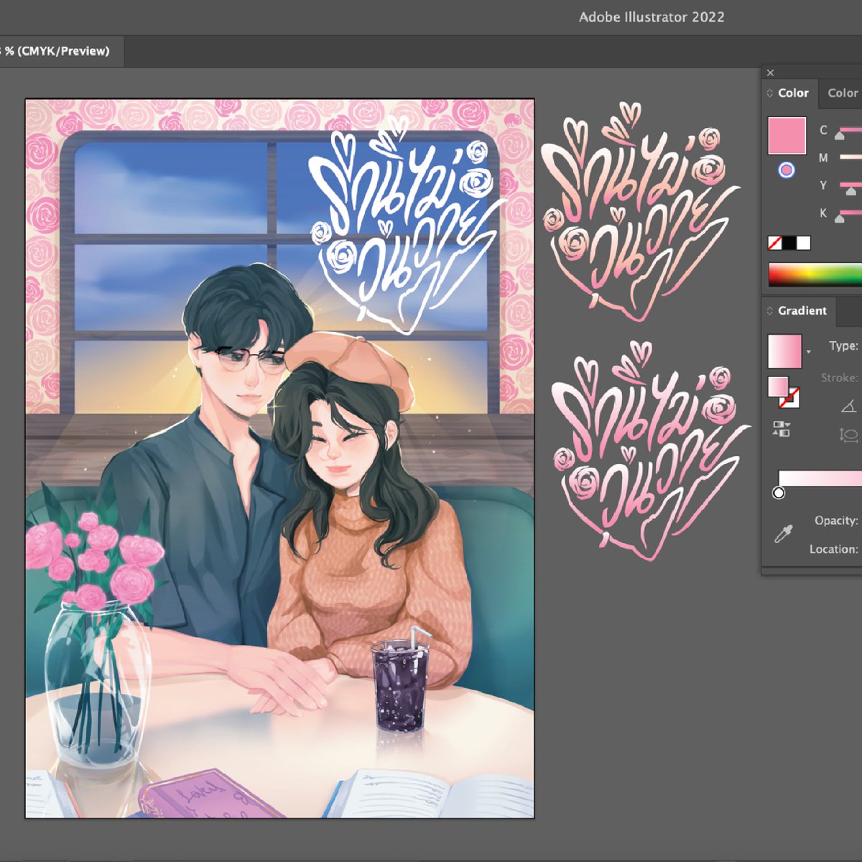Switch to the Color panel tab

[x=793, y=93]
